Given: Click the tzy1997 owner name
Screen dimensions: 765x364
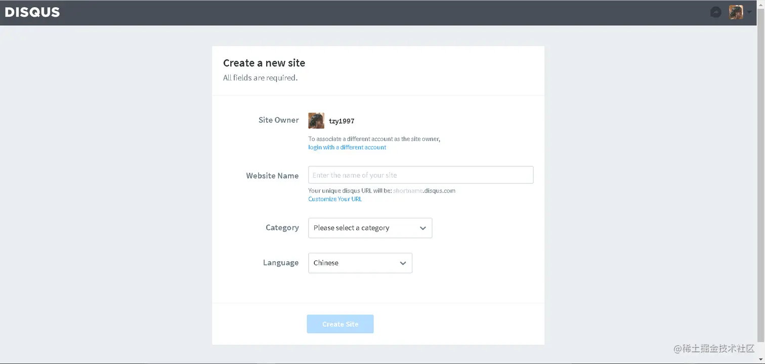Looking at the screenshot, I should [342, 121].
